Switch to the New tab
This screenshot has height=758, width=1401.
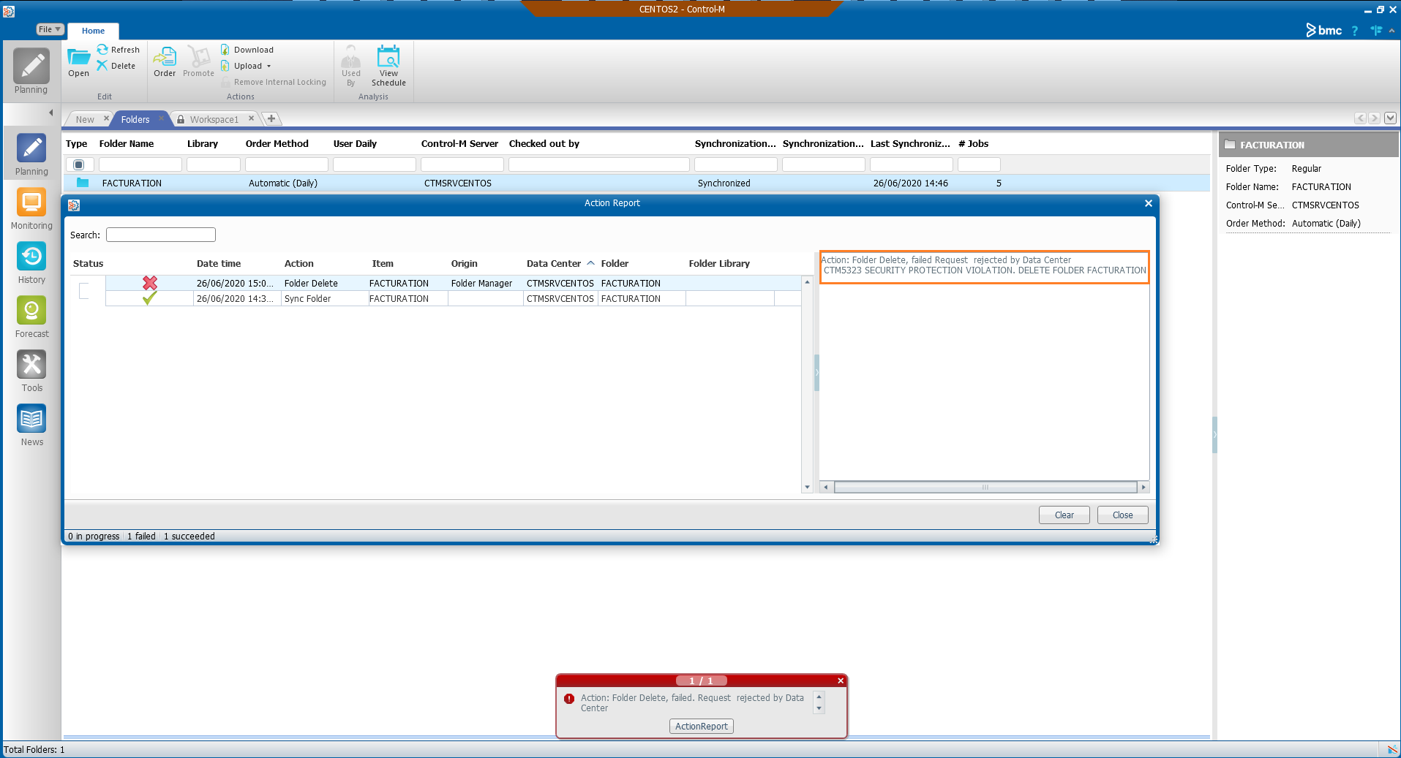pos(85,119)
